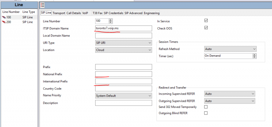Click the Prefix input field
Viewport: 272px width, 127px height.
pos(123,67)
